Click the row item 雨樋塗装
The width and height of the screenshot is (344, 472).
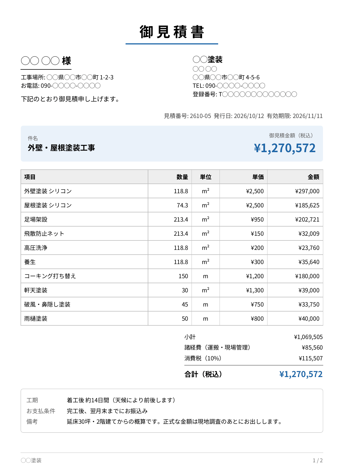[36, 318]
